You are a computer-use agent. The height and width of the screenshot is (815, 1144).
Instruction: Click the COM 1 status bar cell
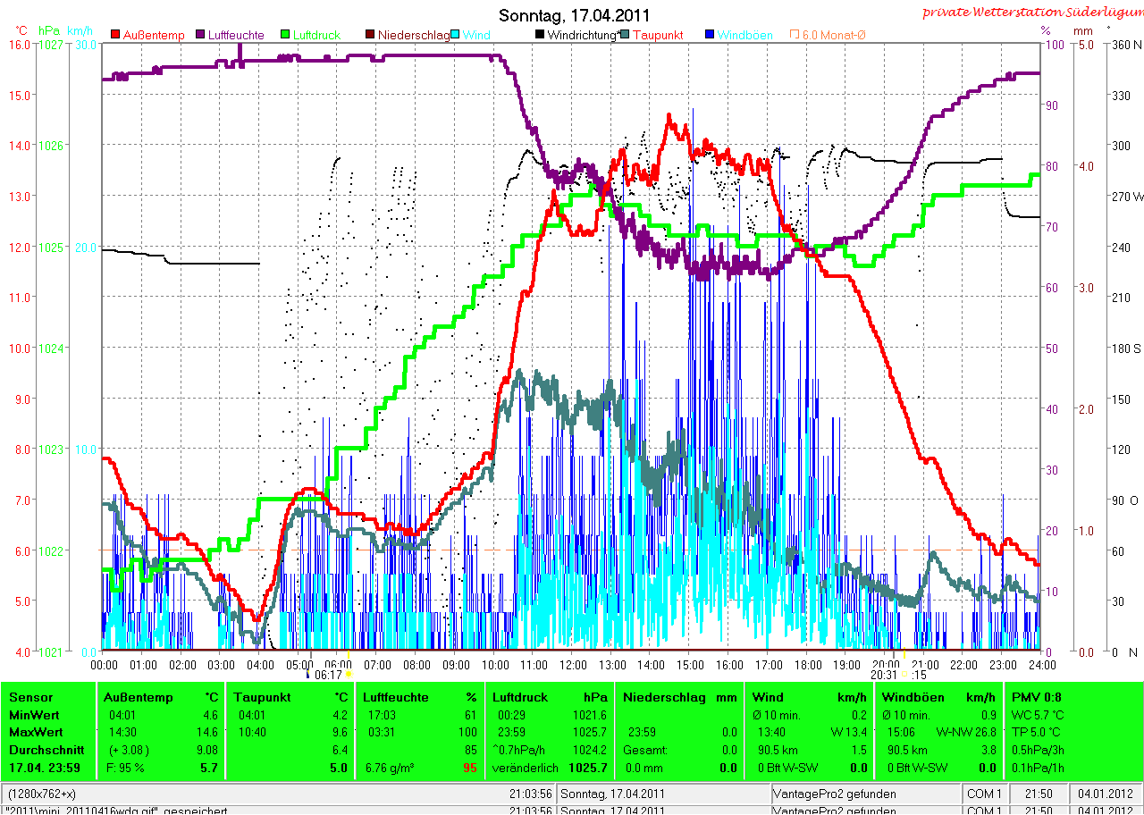click(x=984, y=794)
